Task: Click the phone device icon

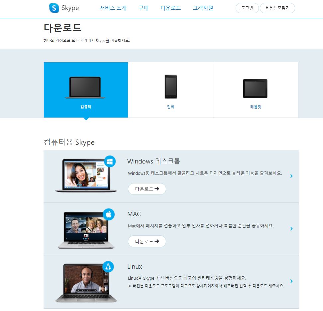Action: [171, 87]
